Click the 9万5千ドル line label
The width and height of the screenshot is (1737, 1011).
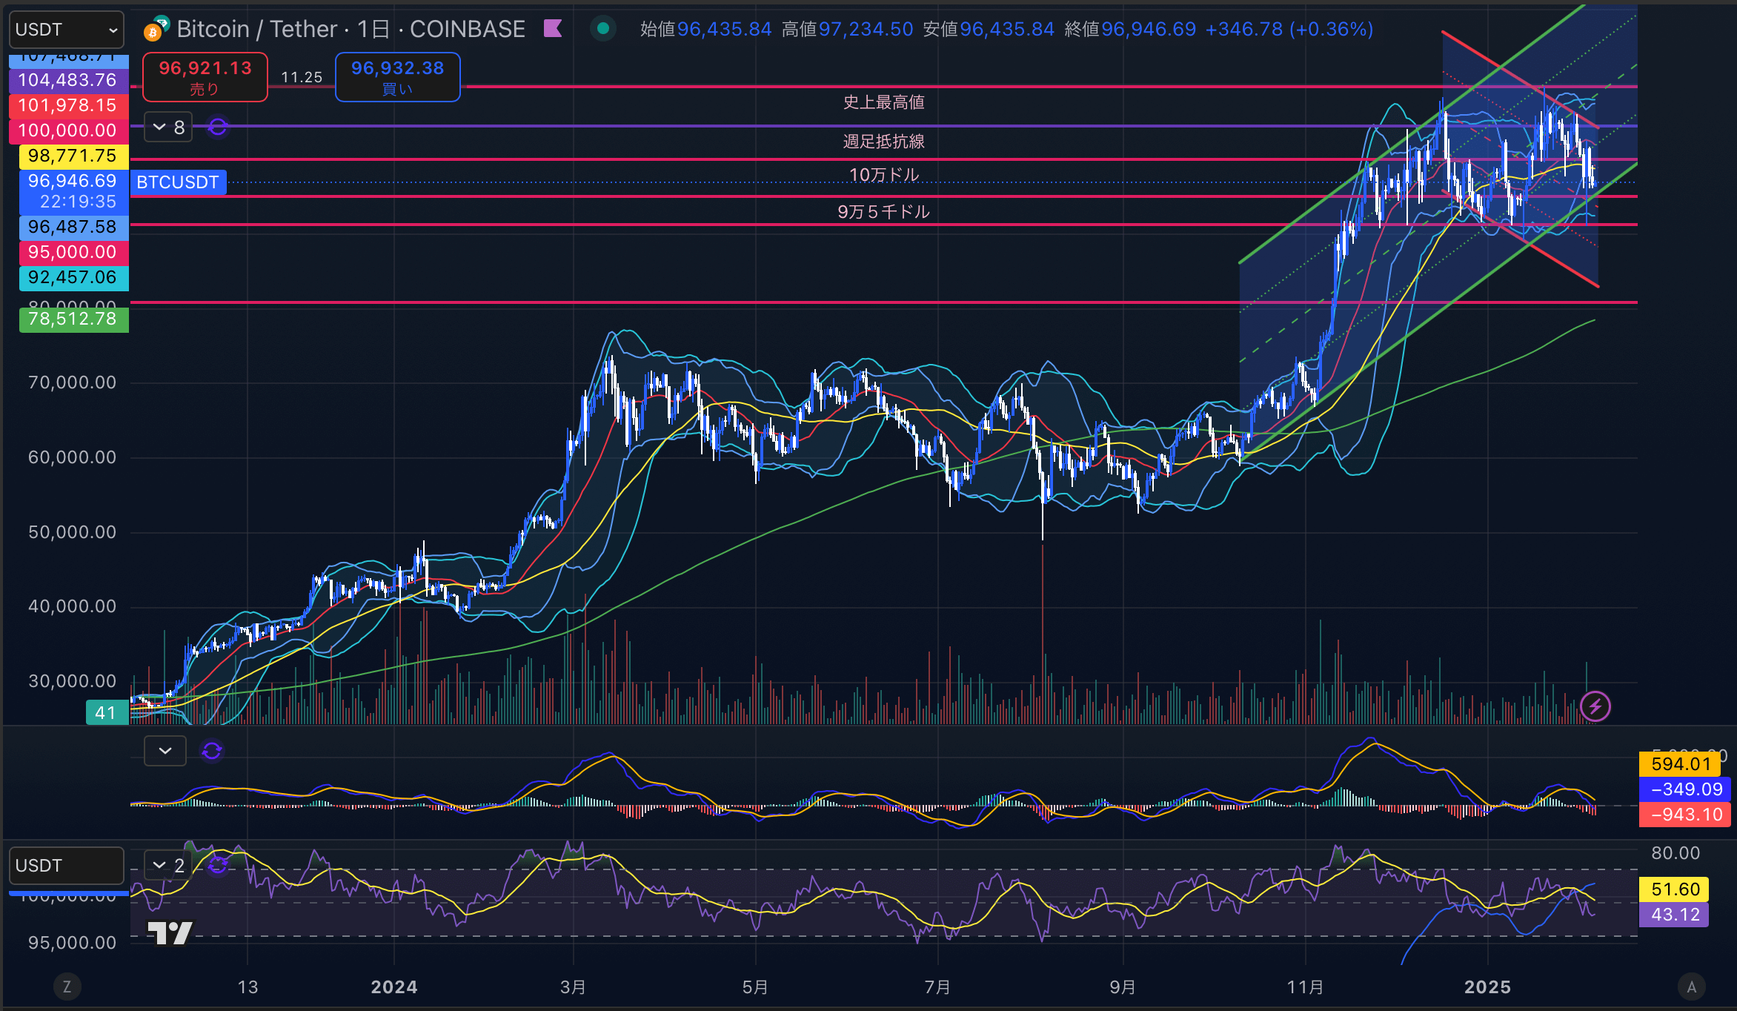tap(883, 212)
